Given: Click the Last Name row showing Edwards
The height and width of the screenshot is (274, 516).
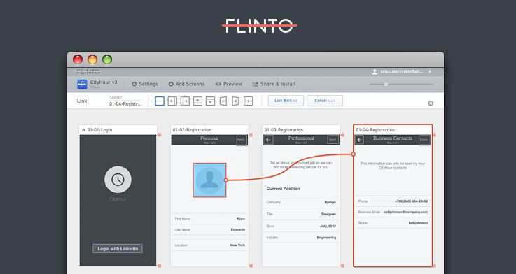Looking at the screenshot, I should click(210, 230).
